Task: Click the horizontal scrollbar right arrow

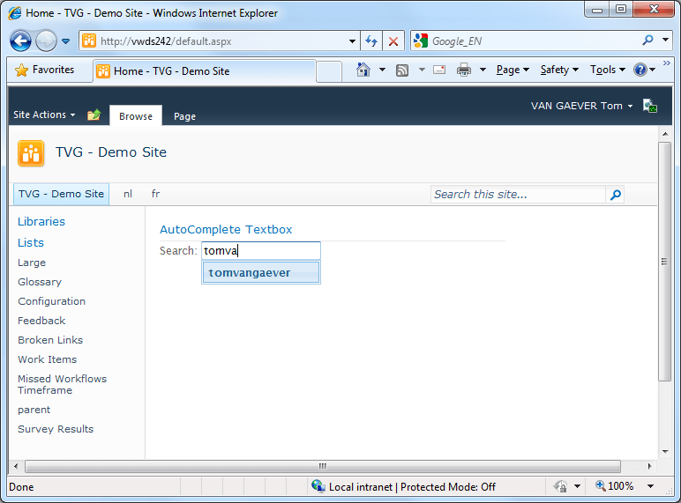Action: click(x=649, y=466)
